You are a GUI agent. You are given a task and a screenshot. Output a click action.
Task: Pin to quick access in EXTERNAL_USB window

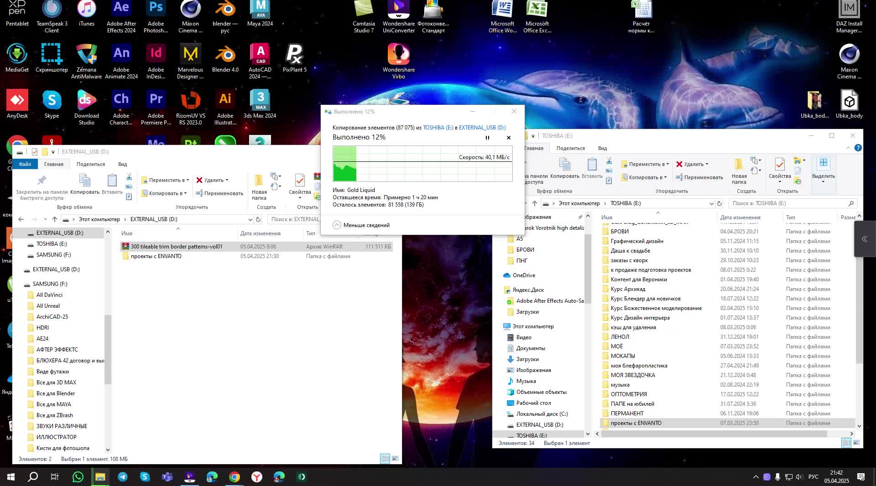point(42,187)
